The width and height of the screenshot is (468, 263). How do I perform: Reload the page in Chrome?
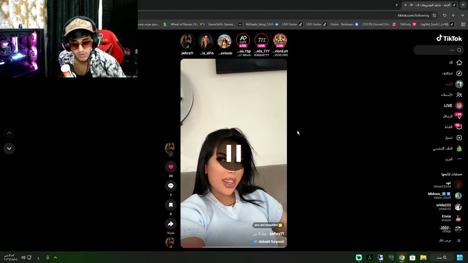tap(445, 15)
